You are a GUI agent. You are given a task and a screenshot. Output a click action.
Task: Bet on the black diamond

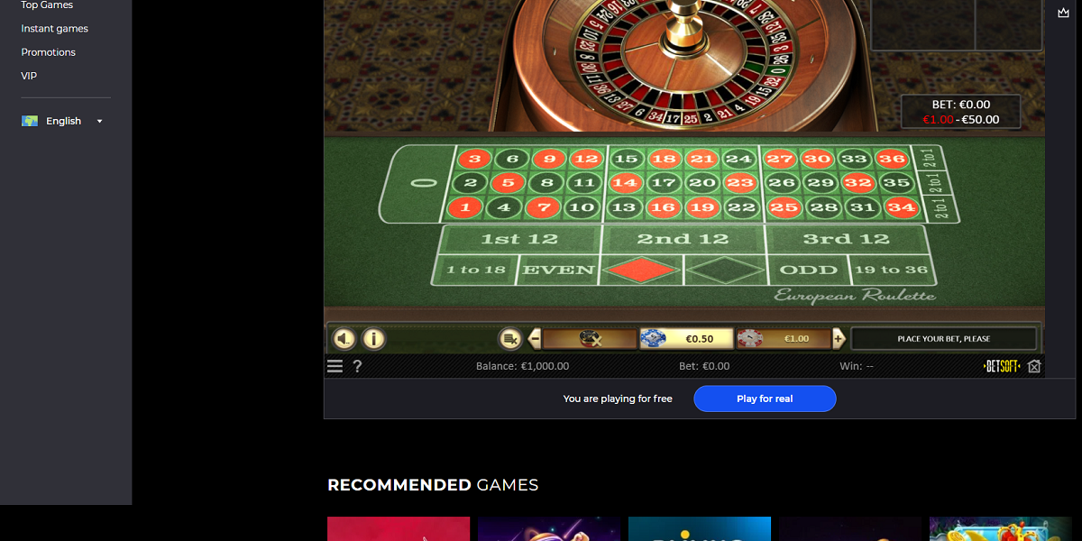pyautogui.click(x=725, y=270)
